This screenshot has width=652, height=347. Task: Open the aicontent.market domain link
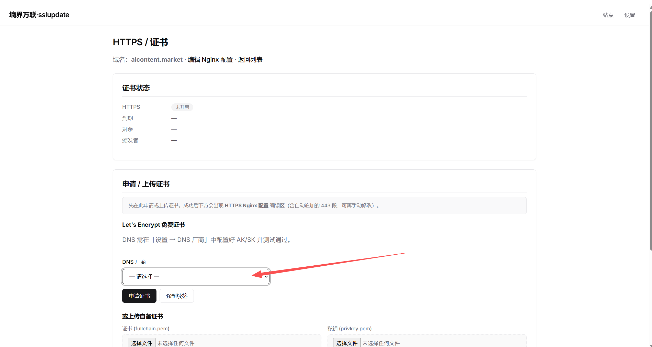click(x=157, y=60)
